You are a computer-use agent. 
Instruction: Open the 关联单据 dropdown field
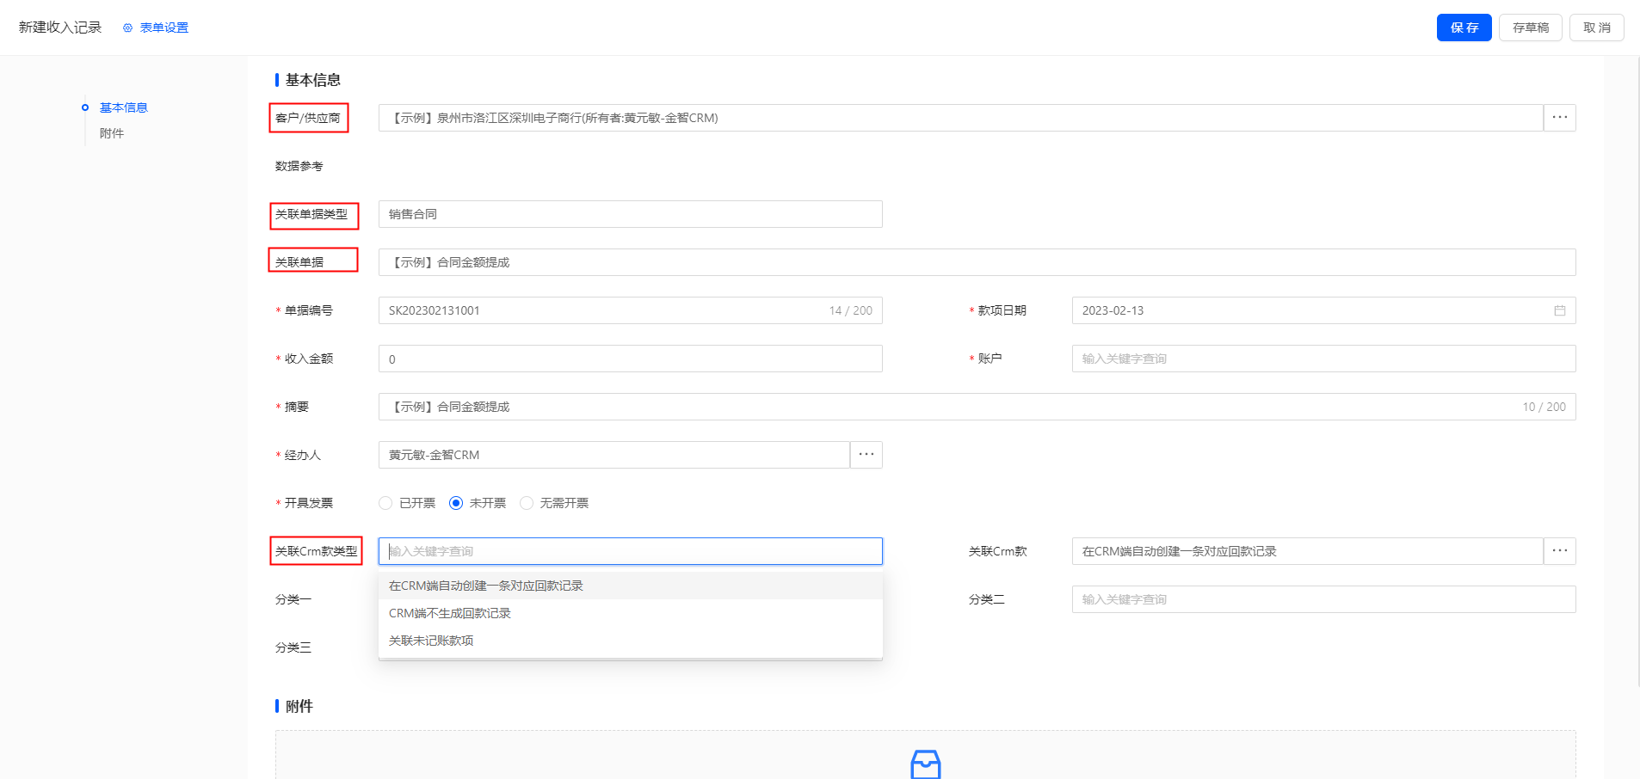coord(977,262)
